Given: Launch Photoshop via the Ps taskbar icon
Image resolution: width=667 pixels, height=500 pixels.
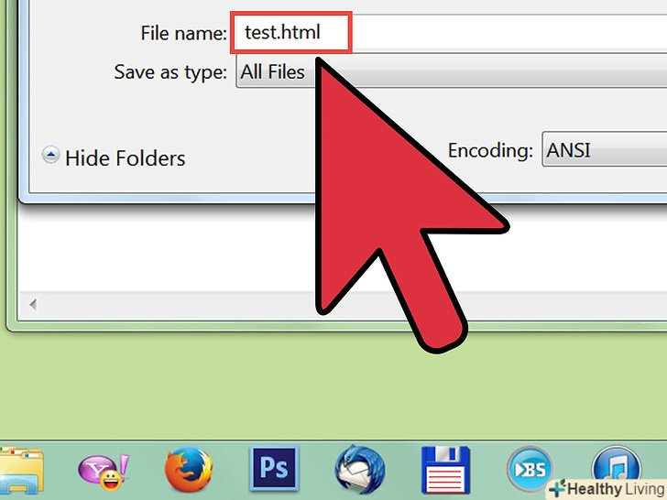Looking at the screenshot, I should 274,468.
